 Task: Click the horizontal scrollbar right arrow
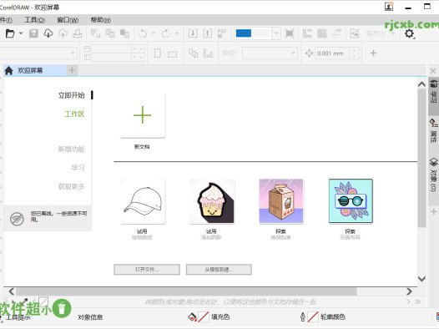pyautogui.click(x=409, y=291)
